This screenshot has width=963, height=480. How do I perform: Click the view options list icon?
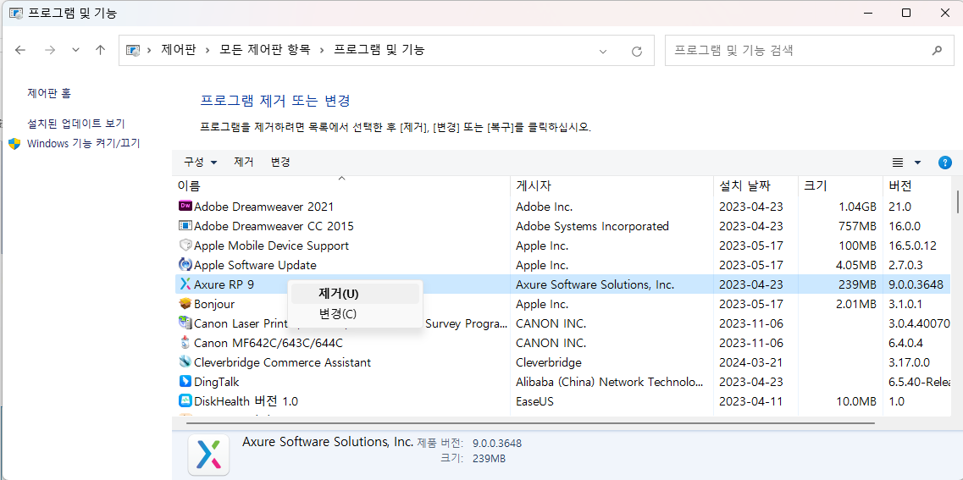coord(898,163)
